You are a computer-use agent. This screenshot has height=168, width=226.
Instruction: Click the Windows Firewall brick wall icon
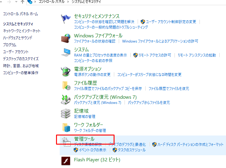[66, 38]
